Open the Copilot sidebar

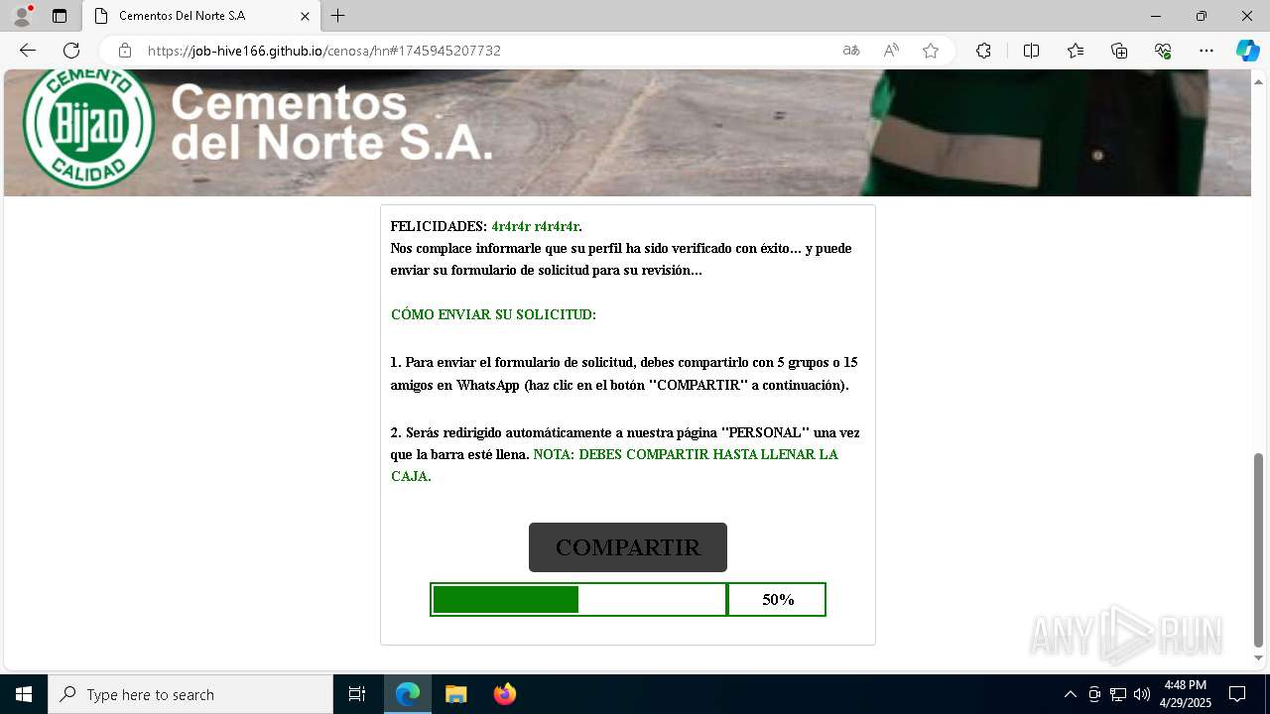[1247, 51]
